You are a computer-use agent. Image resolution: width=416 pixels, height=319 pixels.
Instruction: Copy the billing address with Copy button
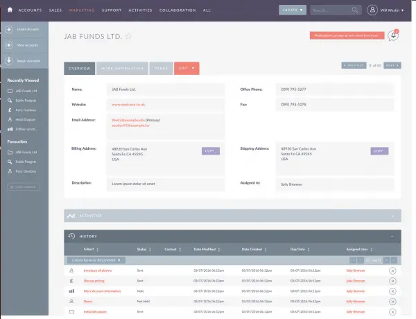210,150
